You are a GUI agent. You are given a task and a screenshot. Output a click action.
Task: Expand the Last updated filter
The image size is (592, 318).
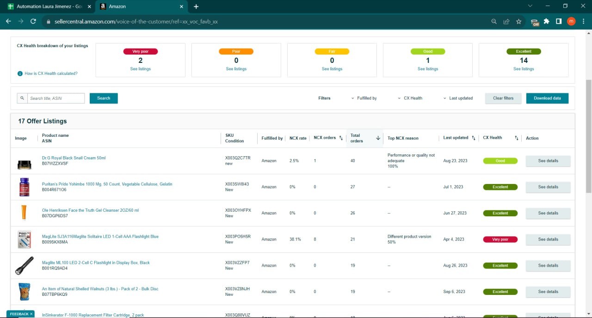click(x=458, y=98)
